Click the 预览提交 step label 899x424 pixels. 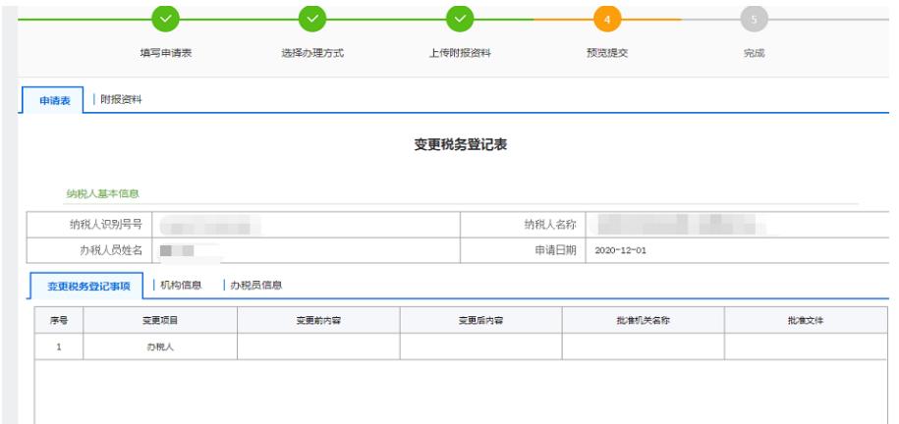(x=607, y=53)
